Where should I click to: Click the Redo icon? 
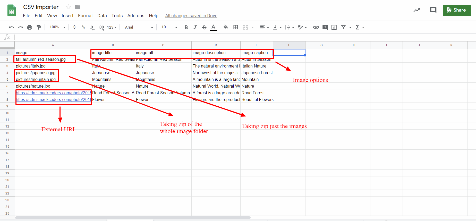click(x=21, y=27)
